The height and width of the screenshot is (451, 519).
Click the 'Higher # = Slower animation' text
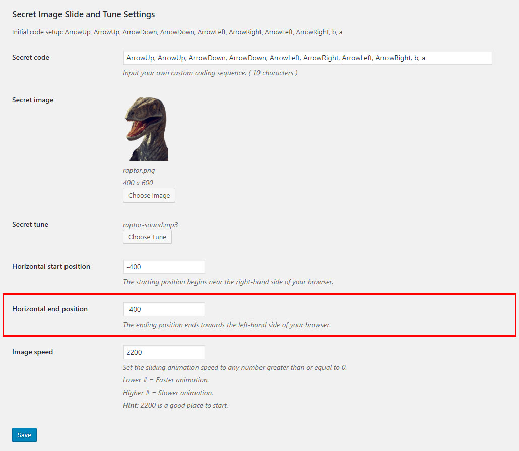[168, 393]
